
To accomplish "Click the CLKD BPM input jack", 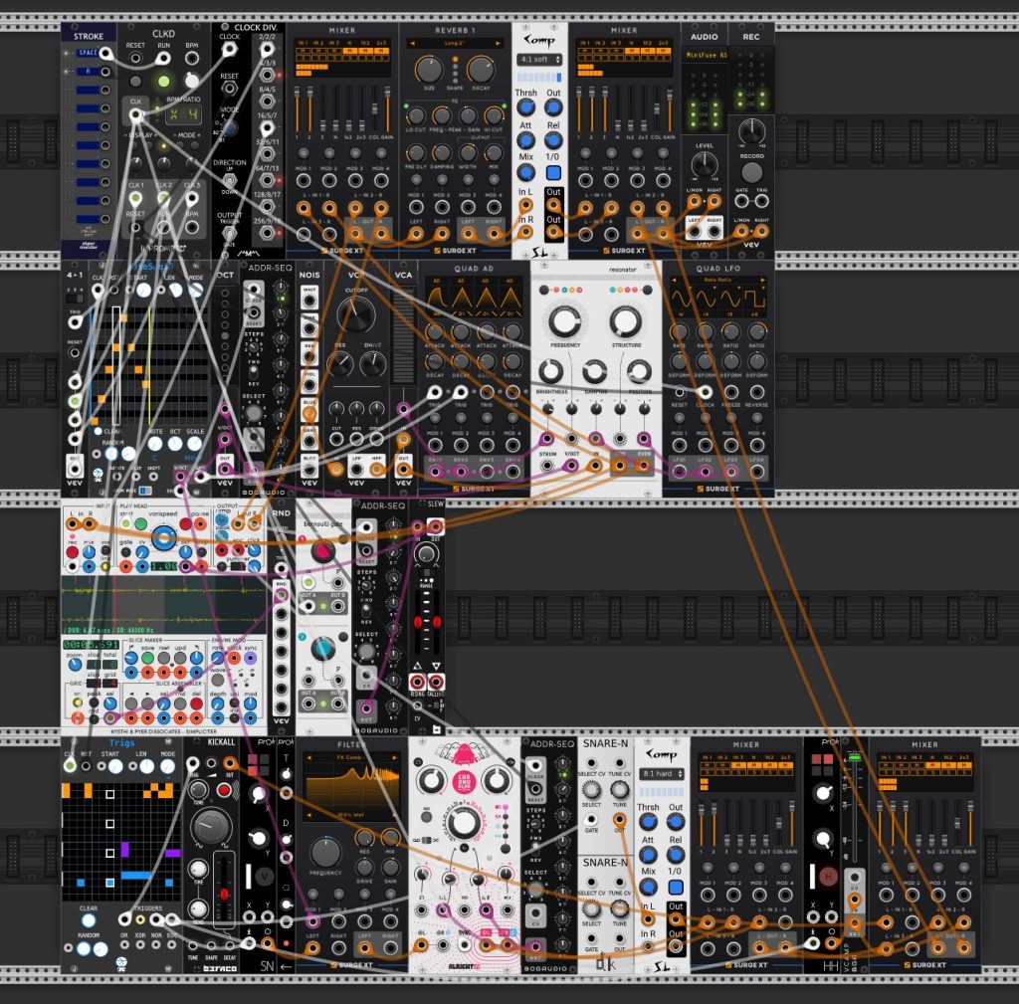I will point(192,58).
